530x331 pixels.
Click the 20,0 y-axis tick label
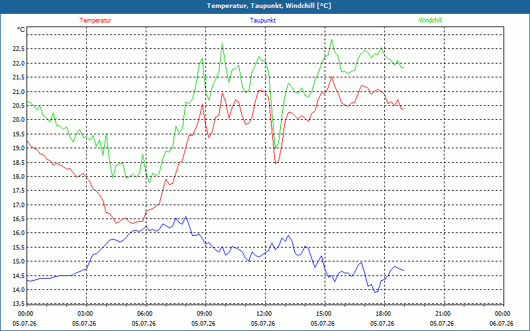(19, 120)
